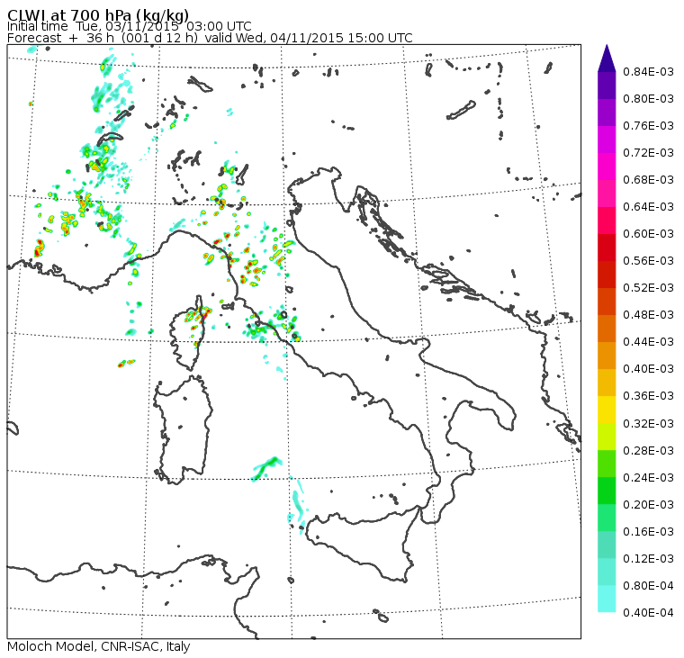Screen dimensions: 684x658
Task: Click the 0.12E-03 colorbar label
Action: tap(648, 559)
